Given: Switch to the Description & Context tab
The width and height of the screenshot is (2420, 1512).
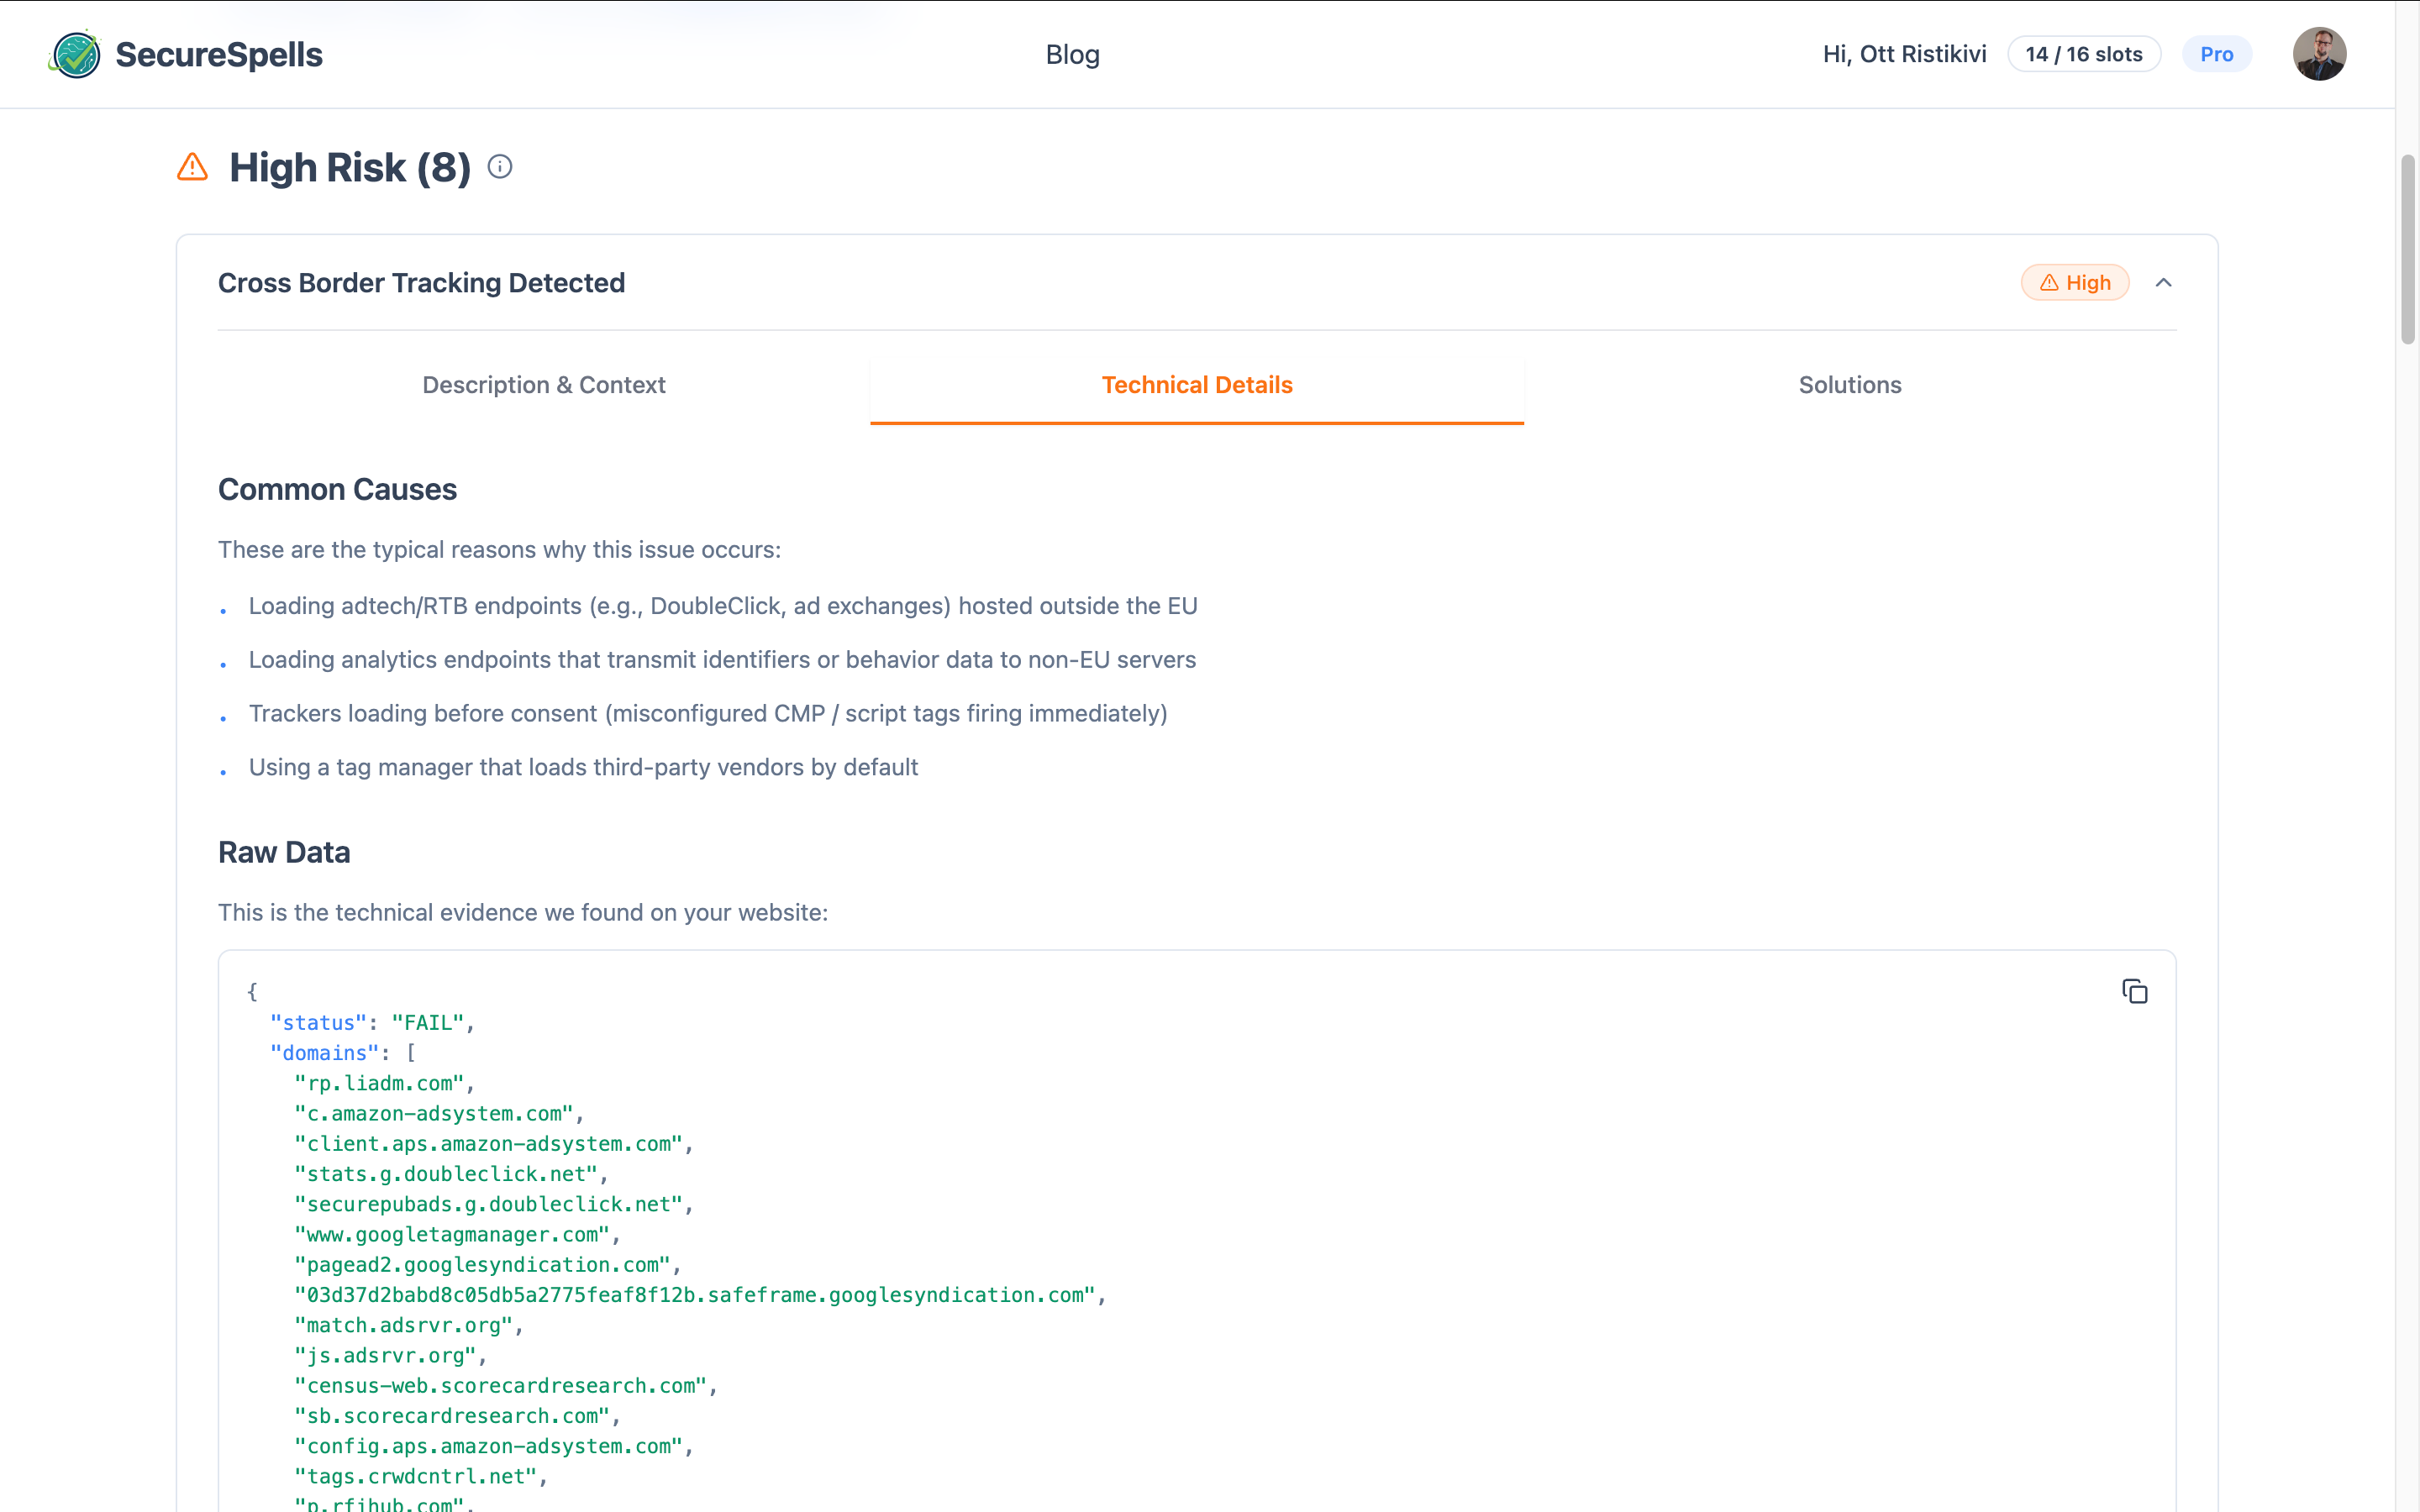Looking at the screenshot, I should pyautogui.click(x=544, y=385).
